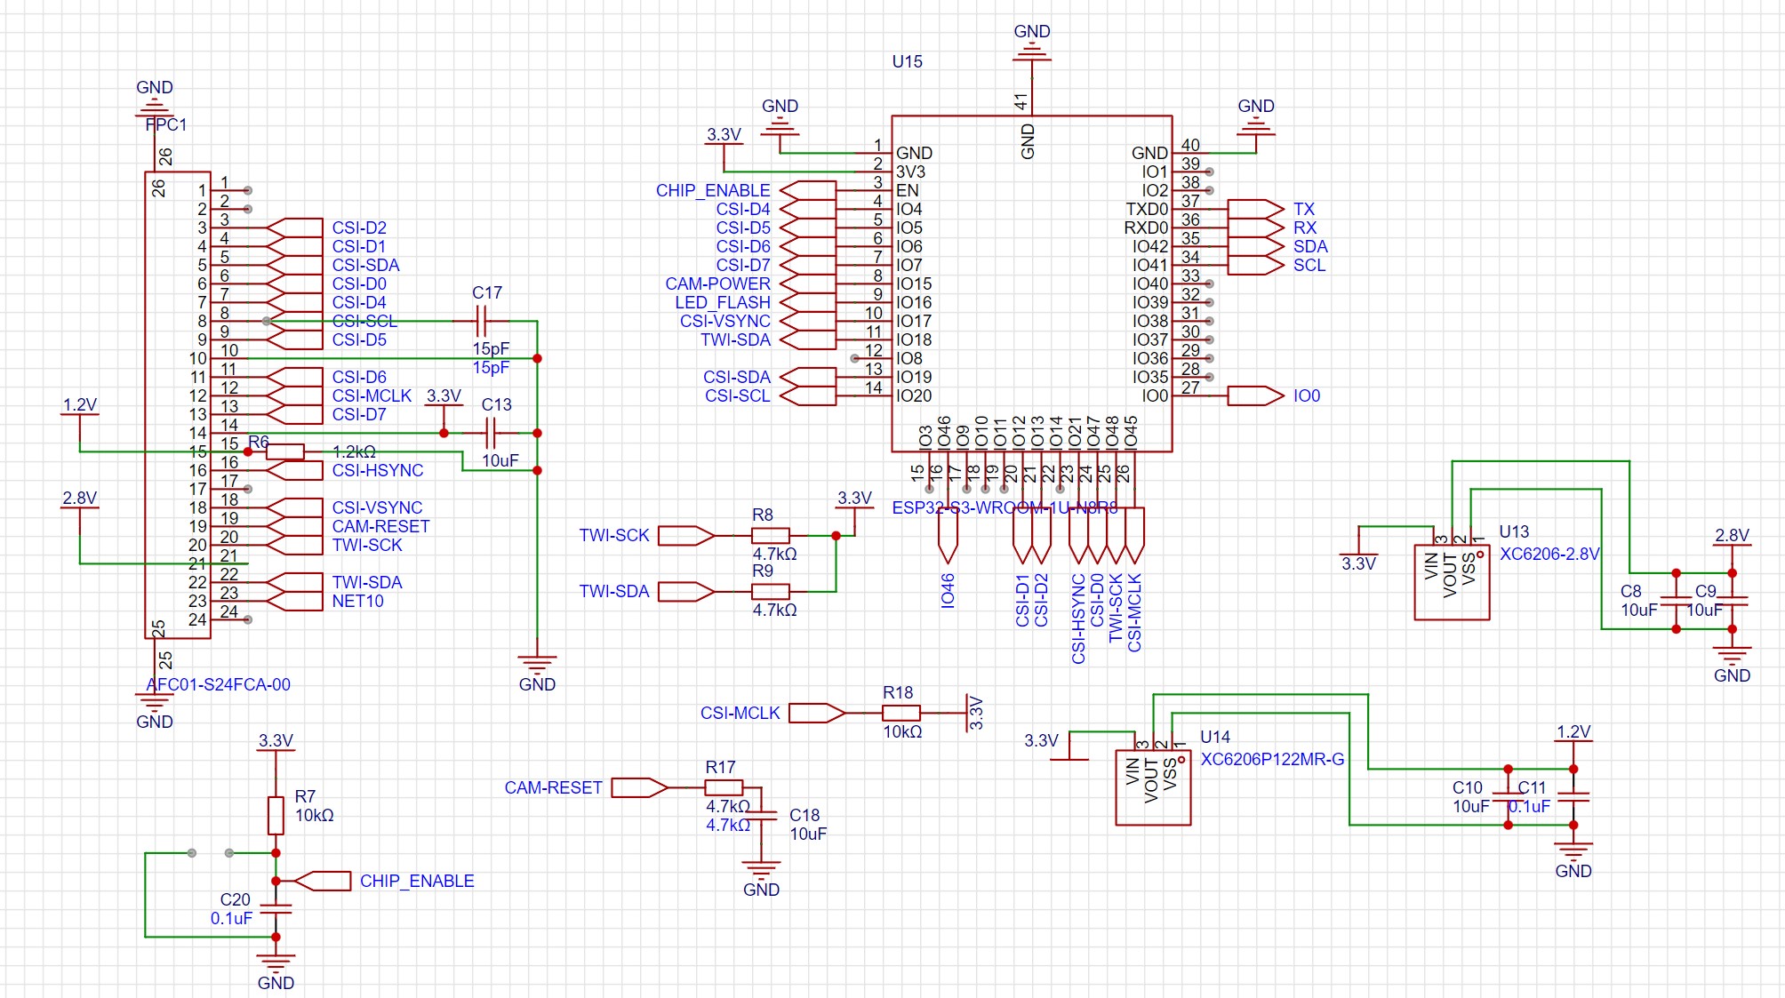Select the CAM-POWER net label

(x=717, y=283)
